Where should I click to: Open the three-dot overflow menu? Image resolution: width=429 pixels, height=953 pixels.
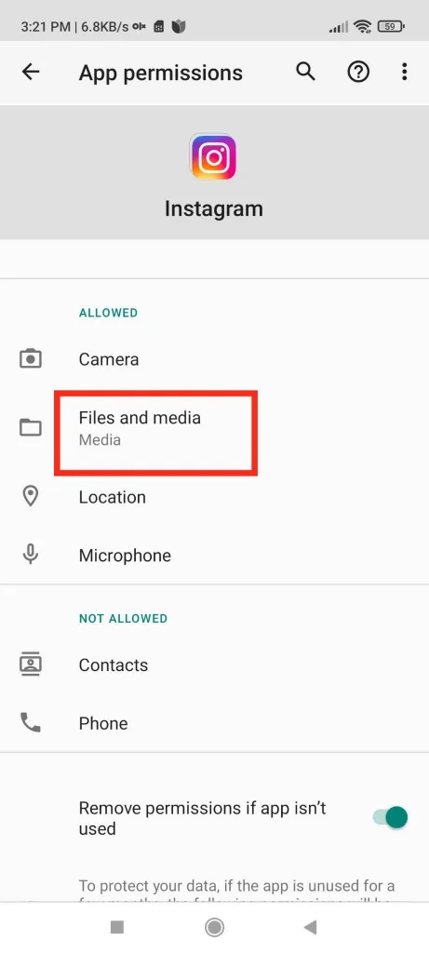[x=404, y=73]
